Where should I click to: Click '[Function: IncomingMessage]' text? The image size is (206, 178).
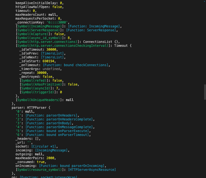click(94, 26)
